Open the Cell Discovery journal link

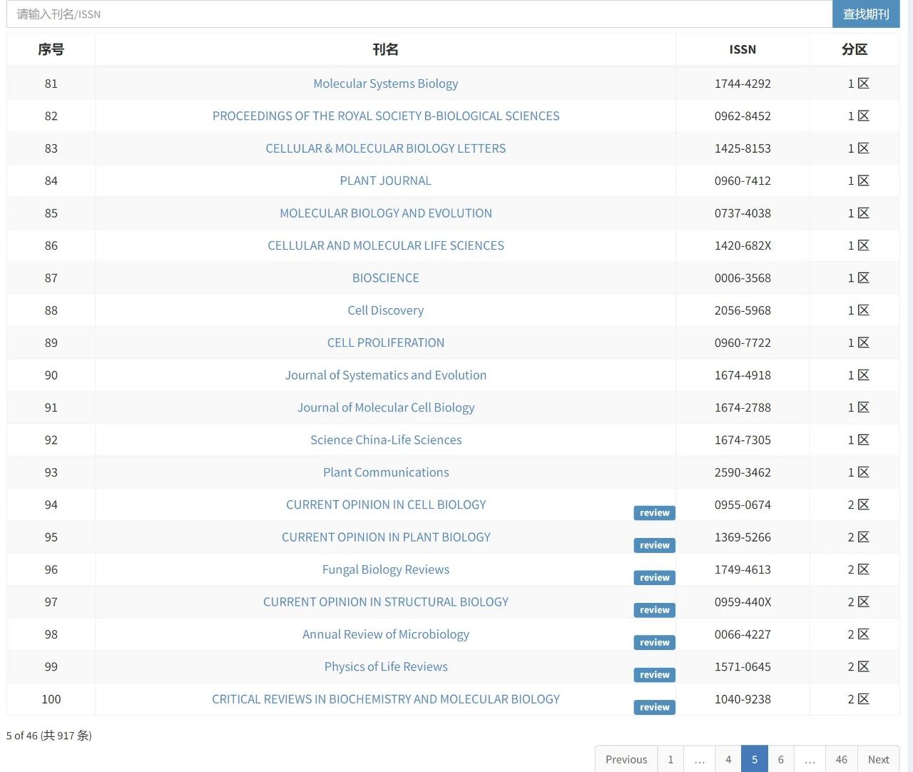(x=386, y=310)
